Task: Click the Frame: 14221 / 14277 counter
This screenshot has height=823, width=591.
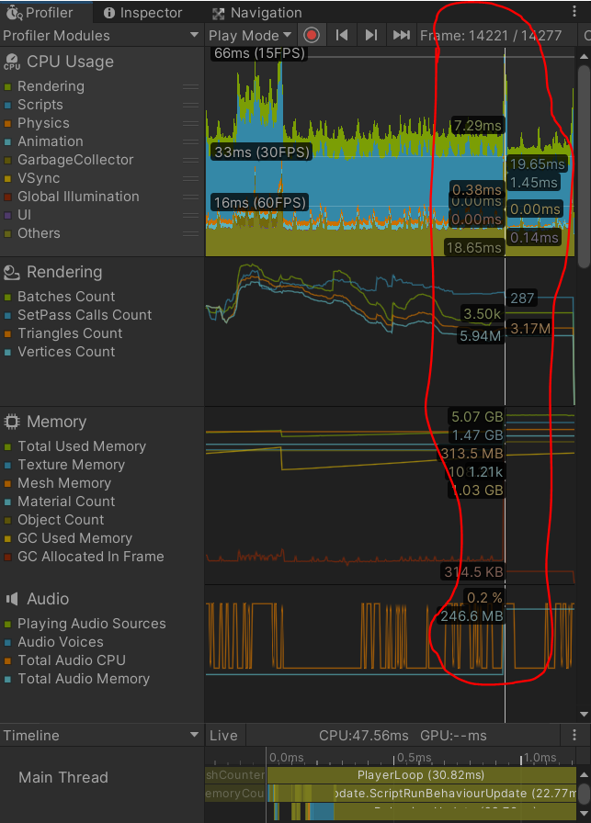Action: [491, 36]
